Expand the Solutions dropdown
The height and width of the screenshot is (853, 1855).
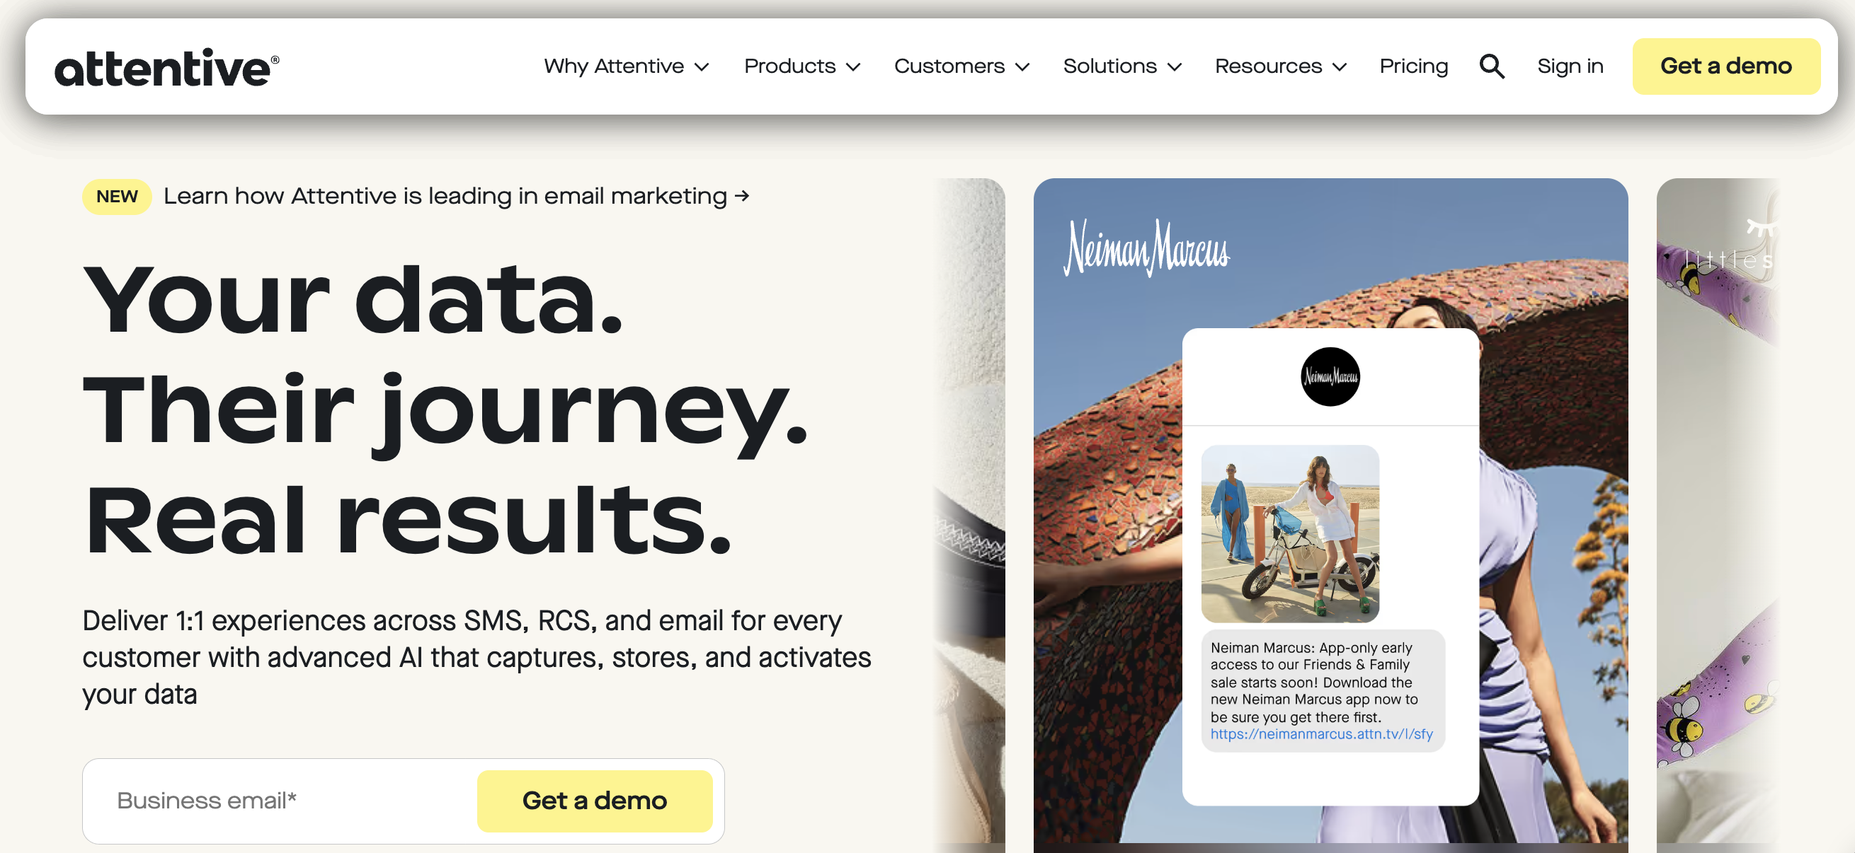click(1122, 66)
